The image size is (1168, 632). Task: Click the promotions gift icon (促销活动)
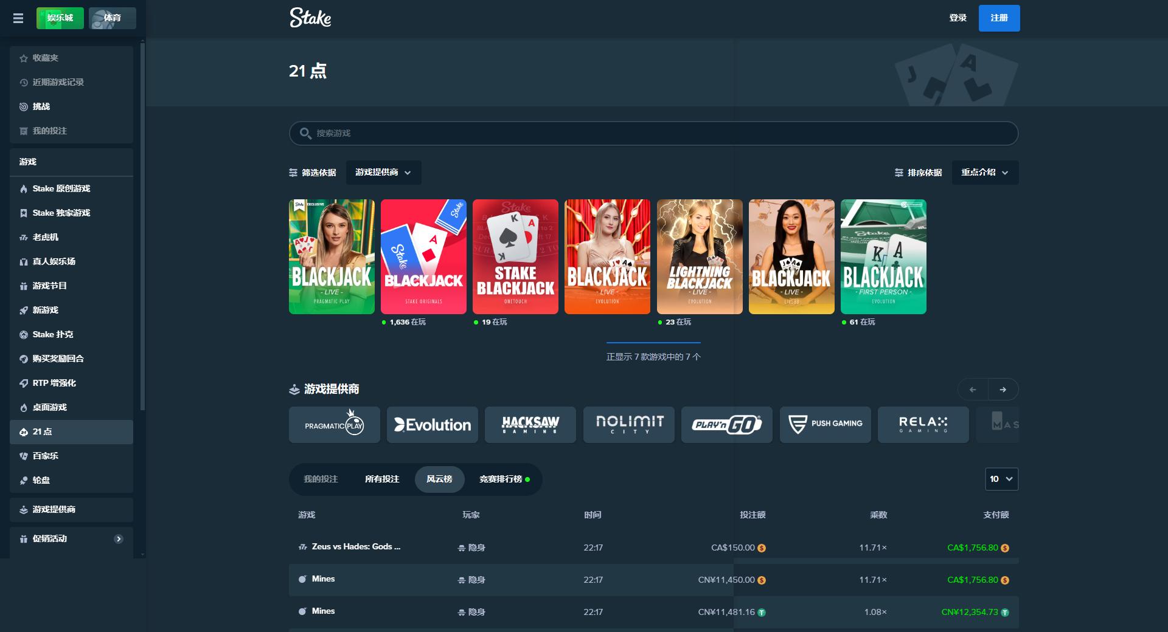point(24,539)
